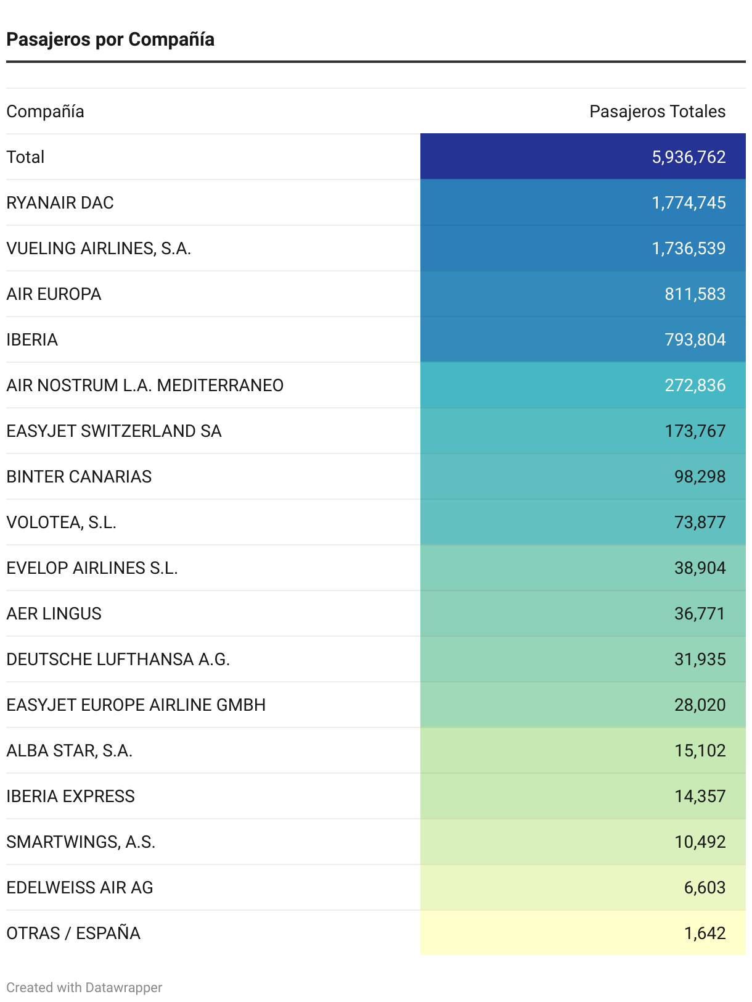
Task: Select the VUELING AIRLINES, S.A. row
Action: pyautogui.click(x=99, y=249)
